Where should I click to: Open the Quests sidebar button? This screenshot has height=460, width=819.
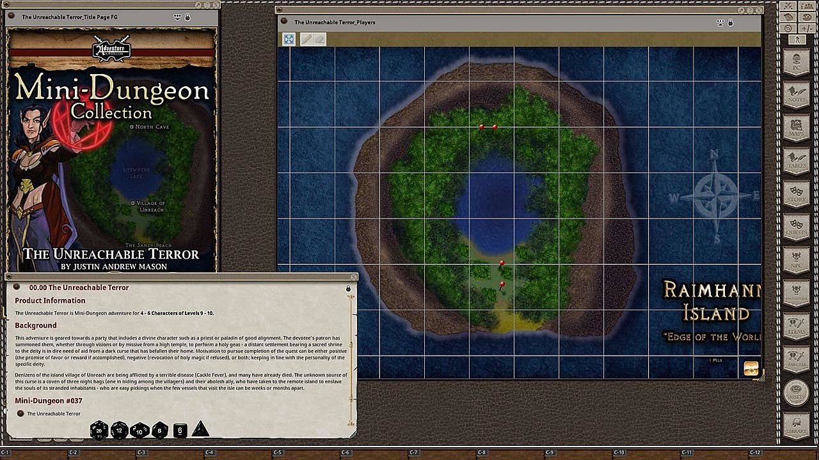(797, 227)
